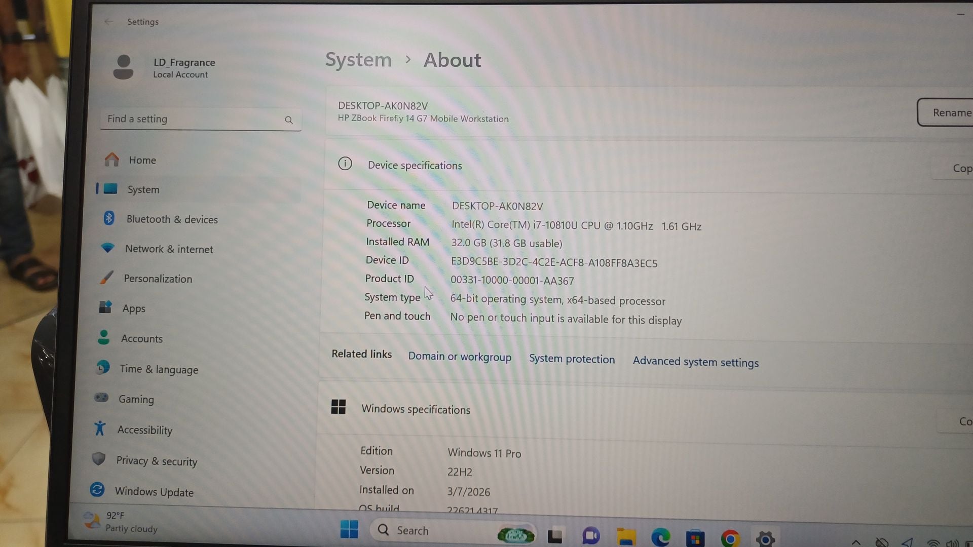Open Privacy & security settings
Image resolution: width=973 pixels, height=547 pixels.
coord(191,461)
